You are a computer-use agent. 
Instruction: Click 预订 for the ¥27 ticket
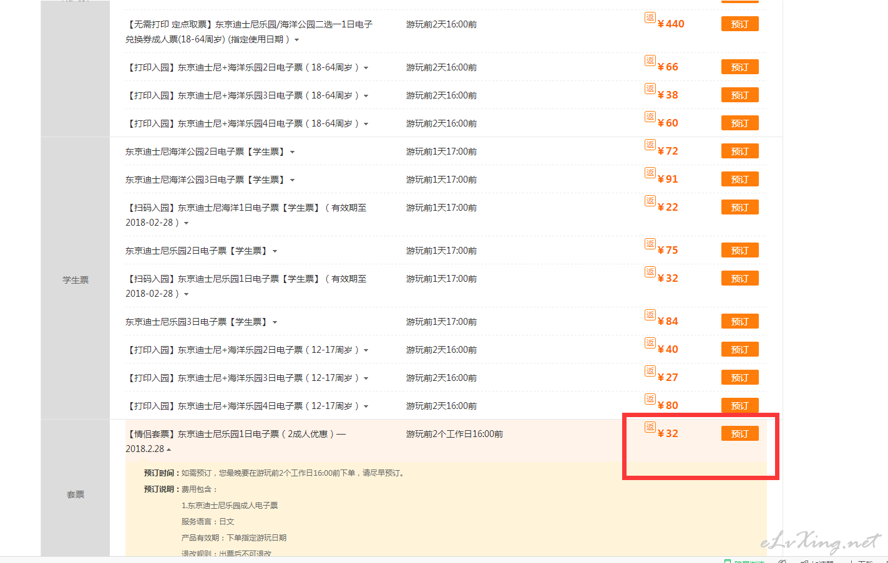click(739, 378)
